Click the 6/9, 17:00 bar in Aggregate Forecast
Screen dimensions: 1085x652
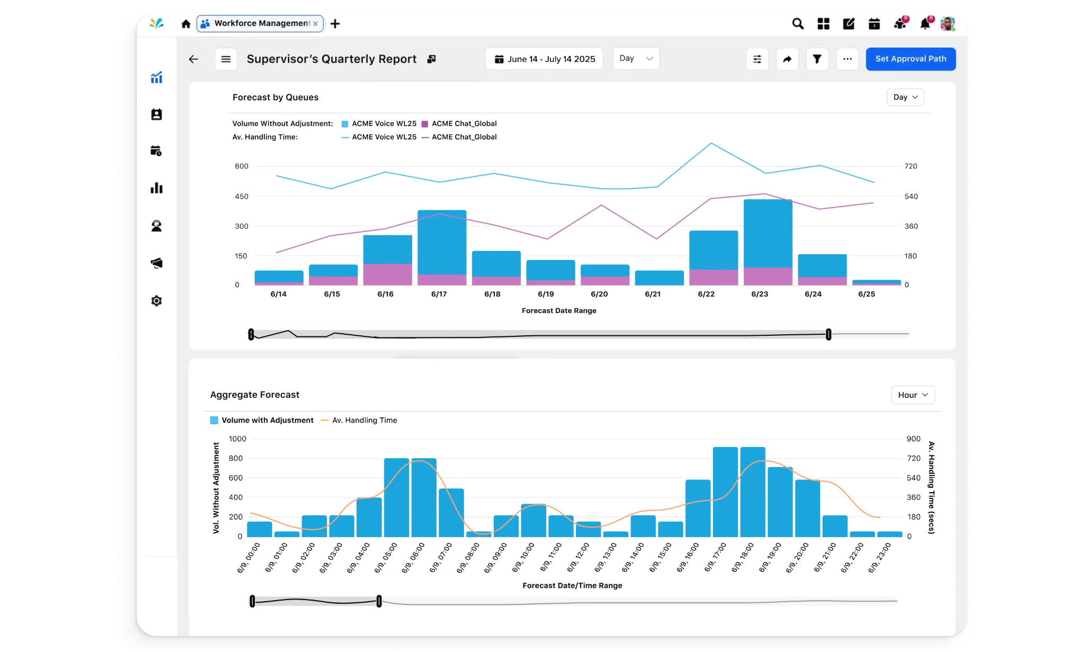[x=725, y=492]
